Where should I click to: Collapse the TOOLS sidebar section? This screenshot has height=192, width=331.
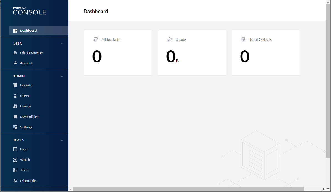point(62,140)
